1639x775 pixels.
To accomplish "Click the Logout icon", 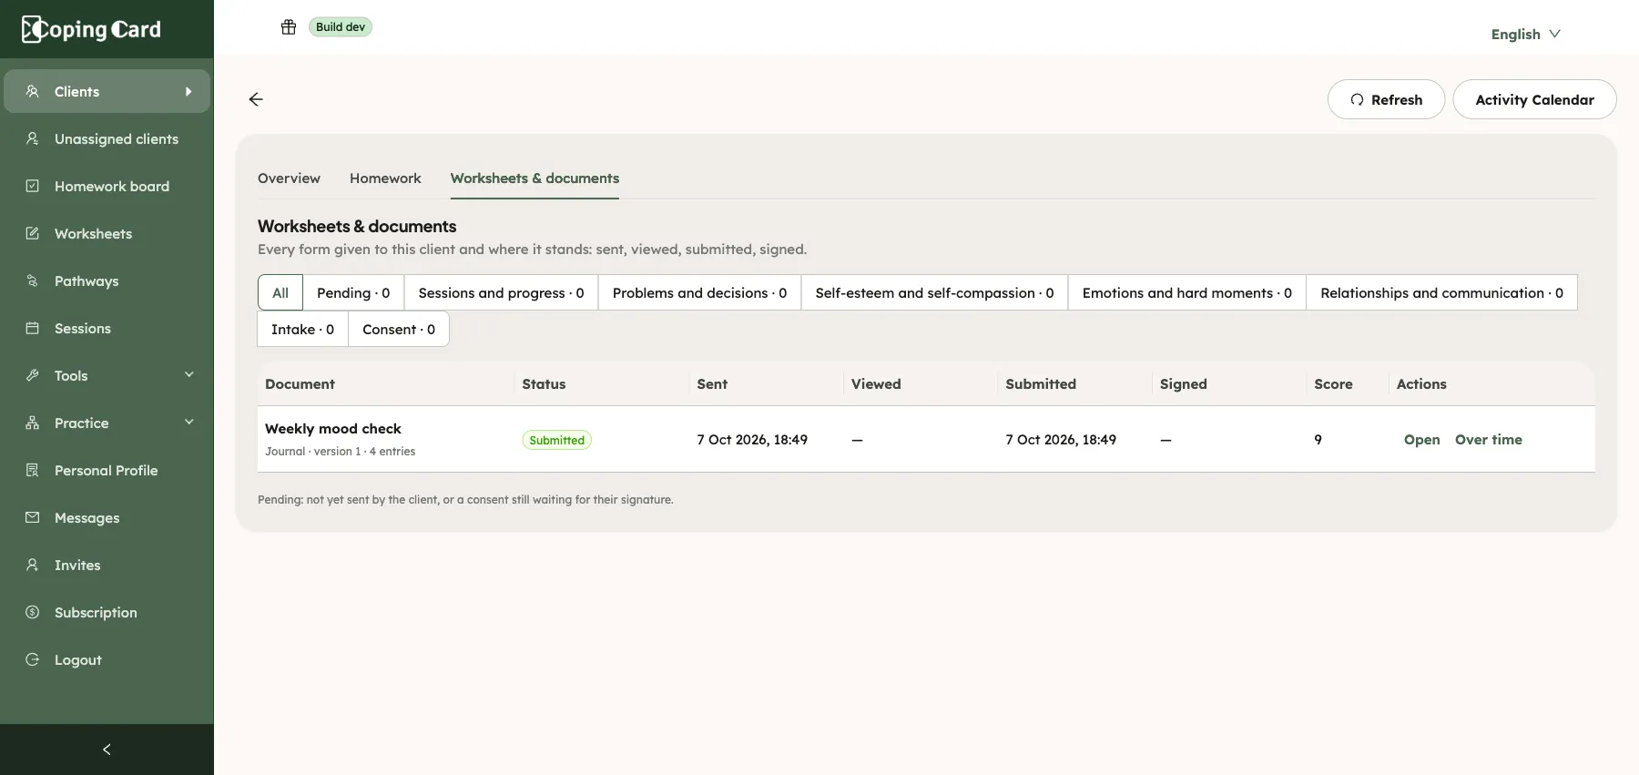I will pyautogui.click(x=33, y=659).
